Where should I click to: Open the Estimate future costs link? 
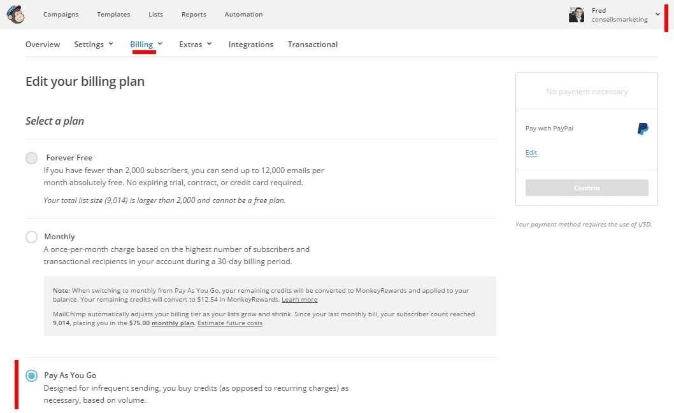coord(230,323)
